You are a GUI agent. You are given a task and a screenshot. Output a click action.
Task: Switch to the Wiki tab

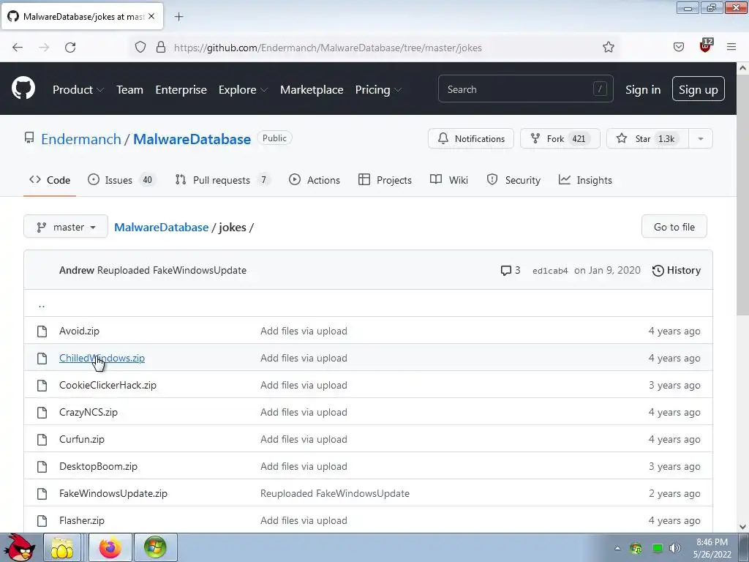tap(449, 180)
